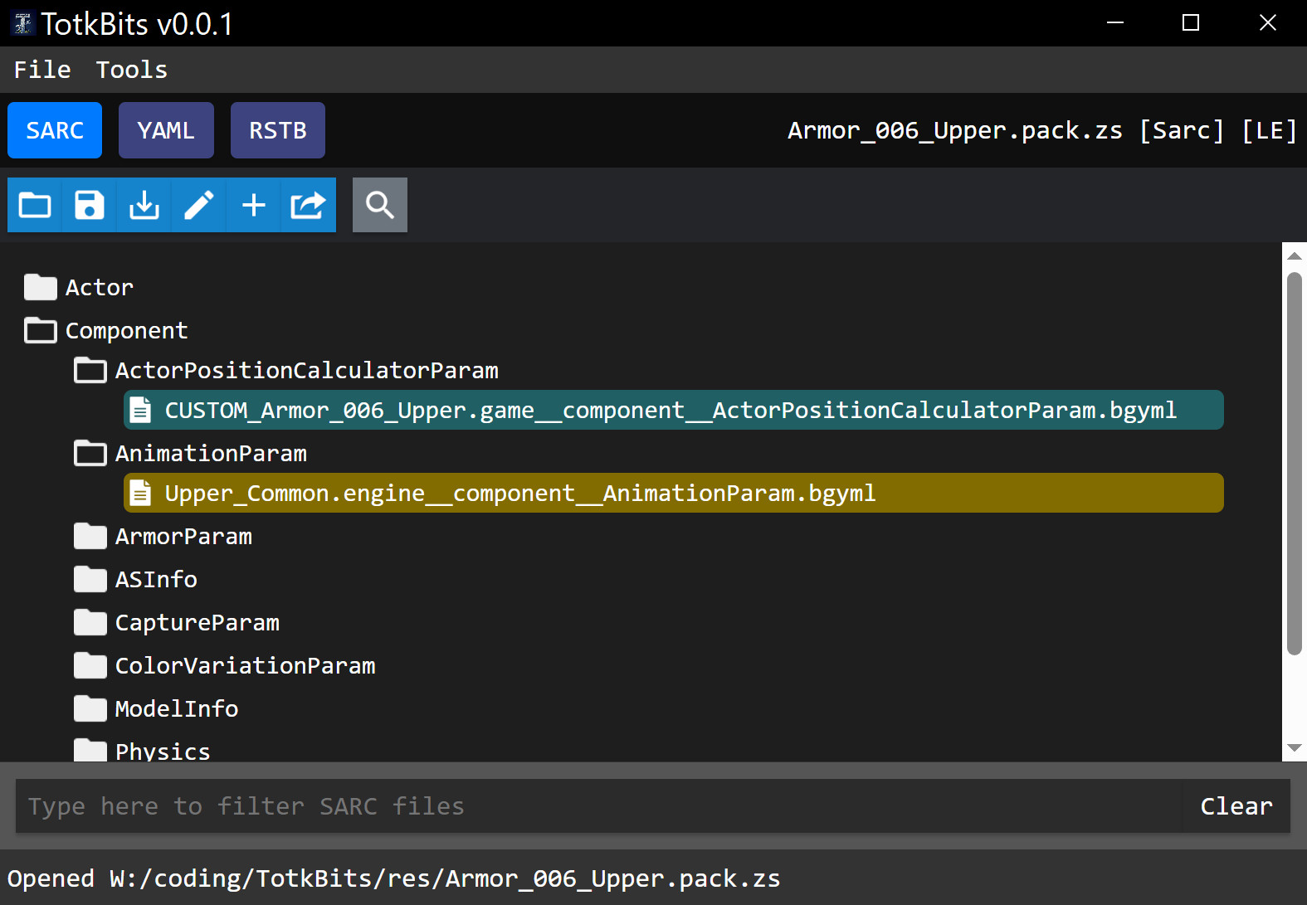This screenshot has width=1307, height=905.
Task: Click the scrollbar up arrow
Action: point(1295,255)
